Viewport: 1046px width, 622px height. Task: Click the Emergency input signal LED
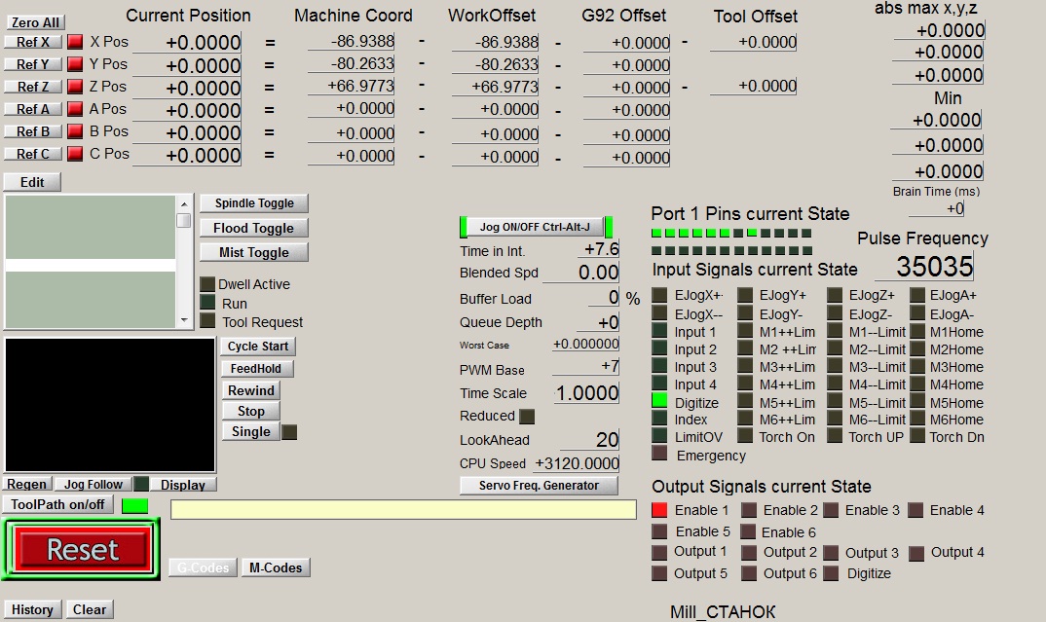pos(659,454)
